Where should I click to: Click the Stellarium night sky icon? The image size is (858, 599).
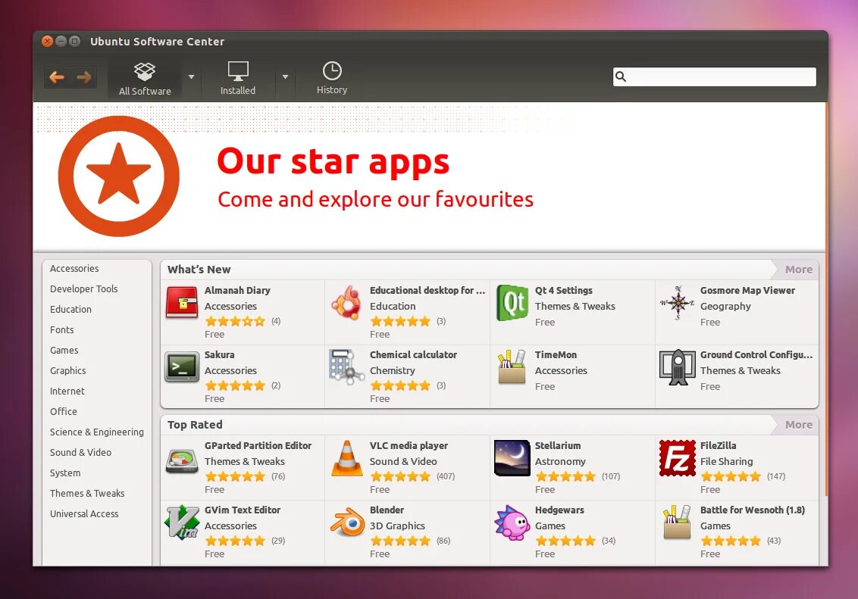coord(512,458)
